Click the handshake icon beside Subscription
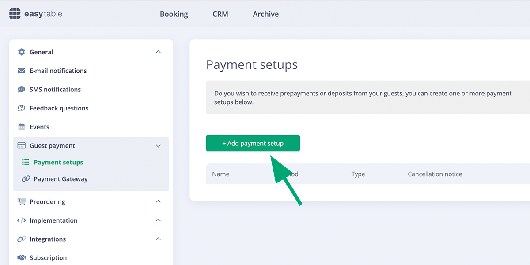Viewport: 530px width, 265px height. click(21, 257)
